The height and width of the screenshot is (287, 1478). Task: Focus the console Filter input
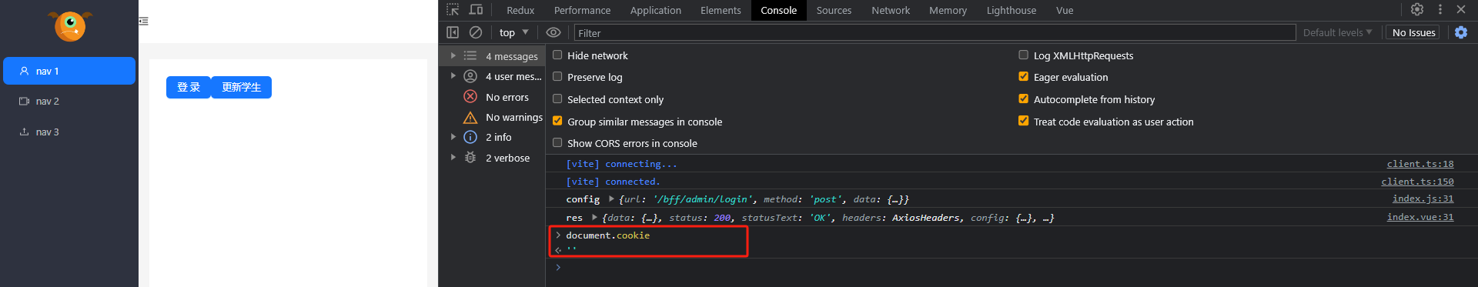(x=935, y=32)
